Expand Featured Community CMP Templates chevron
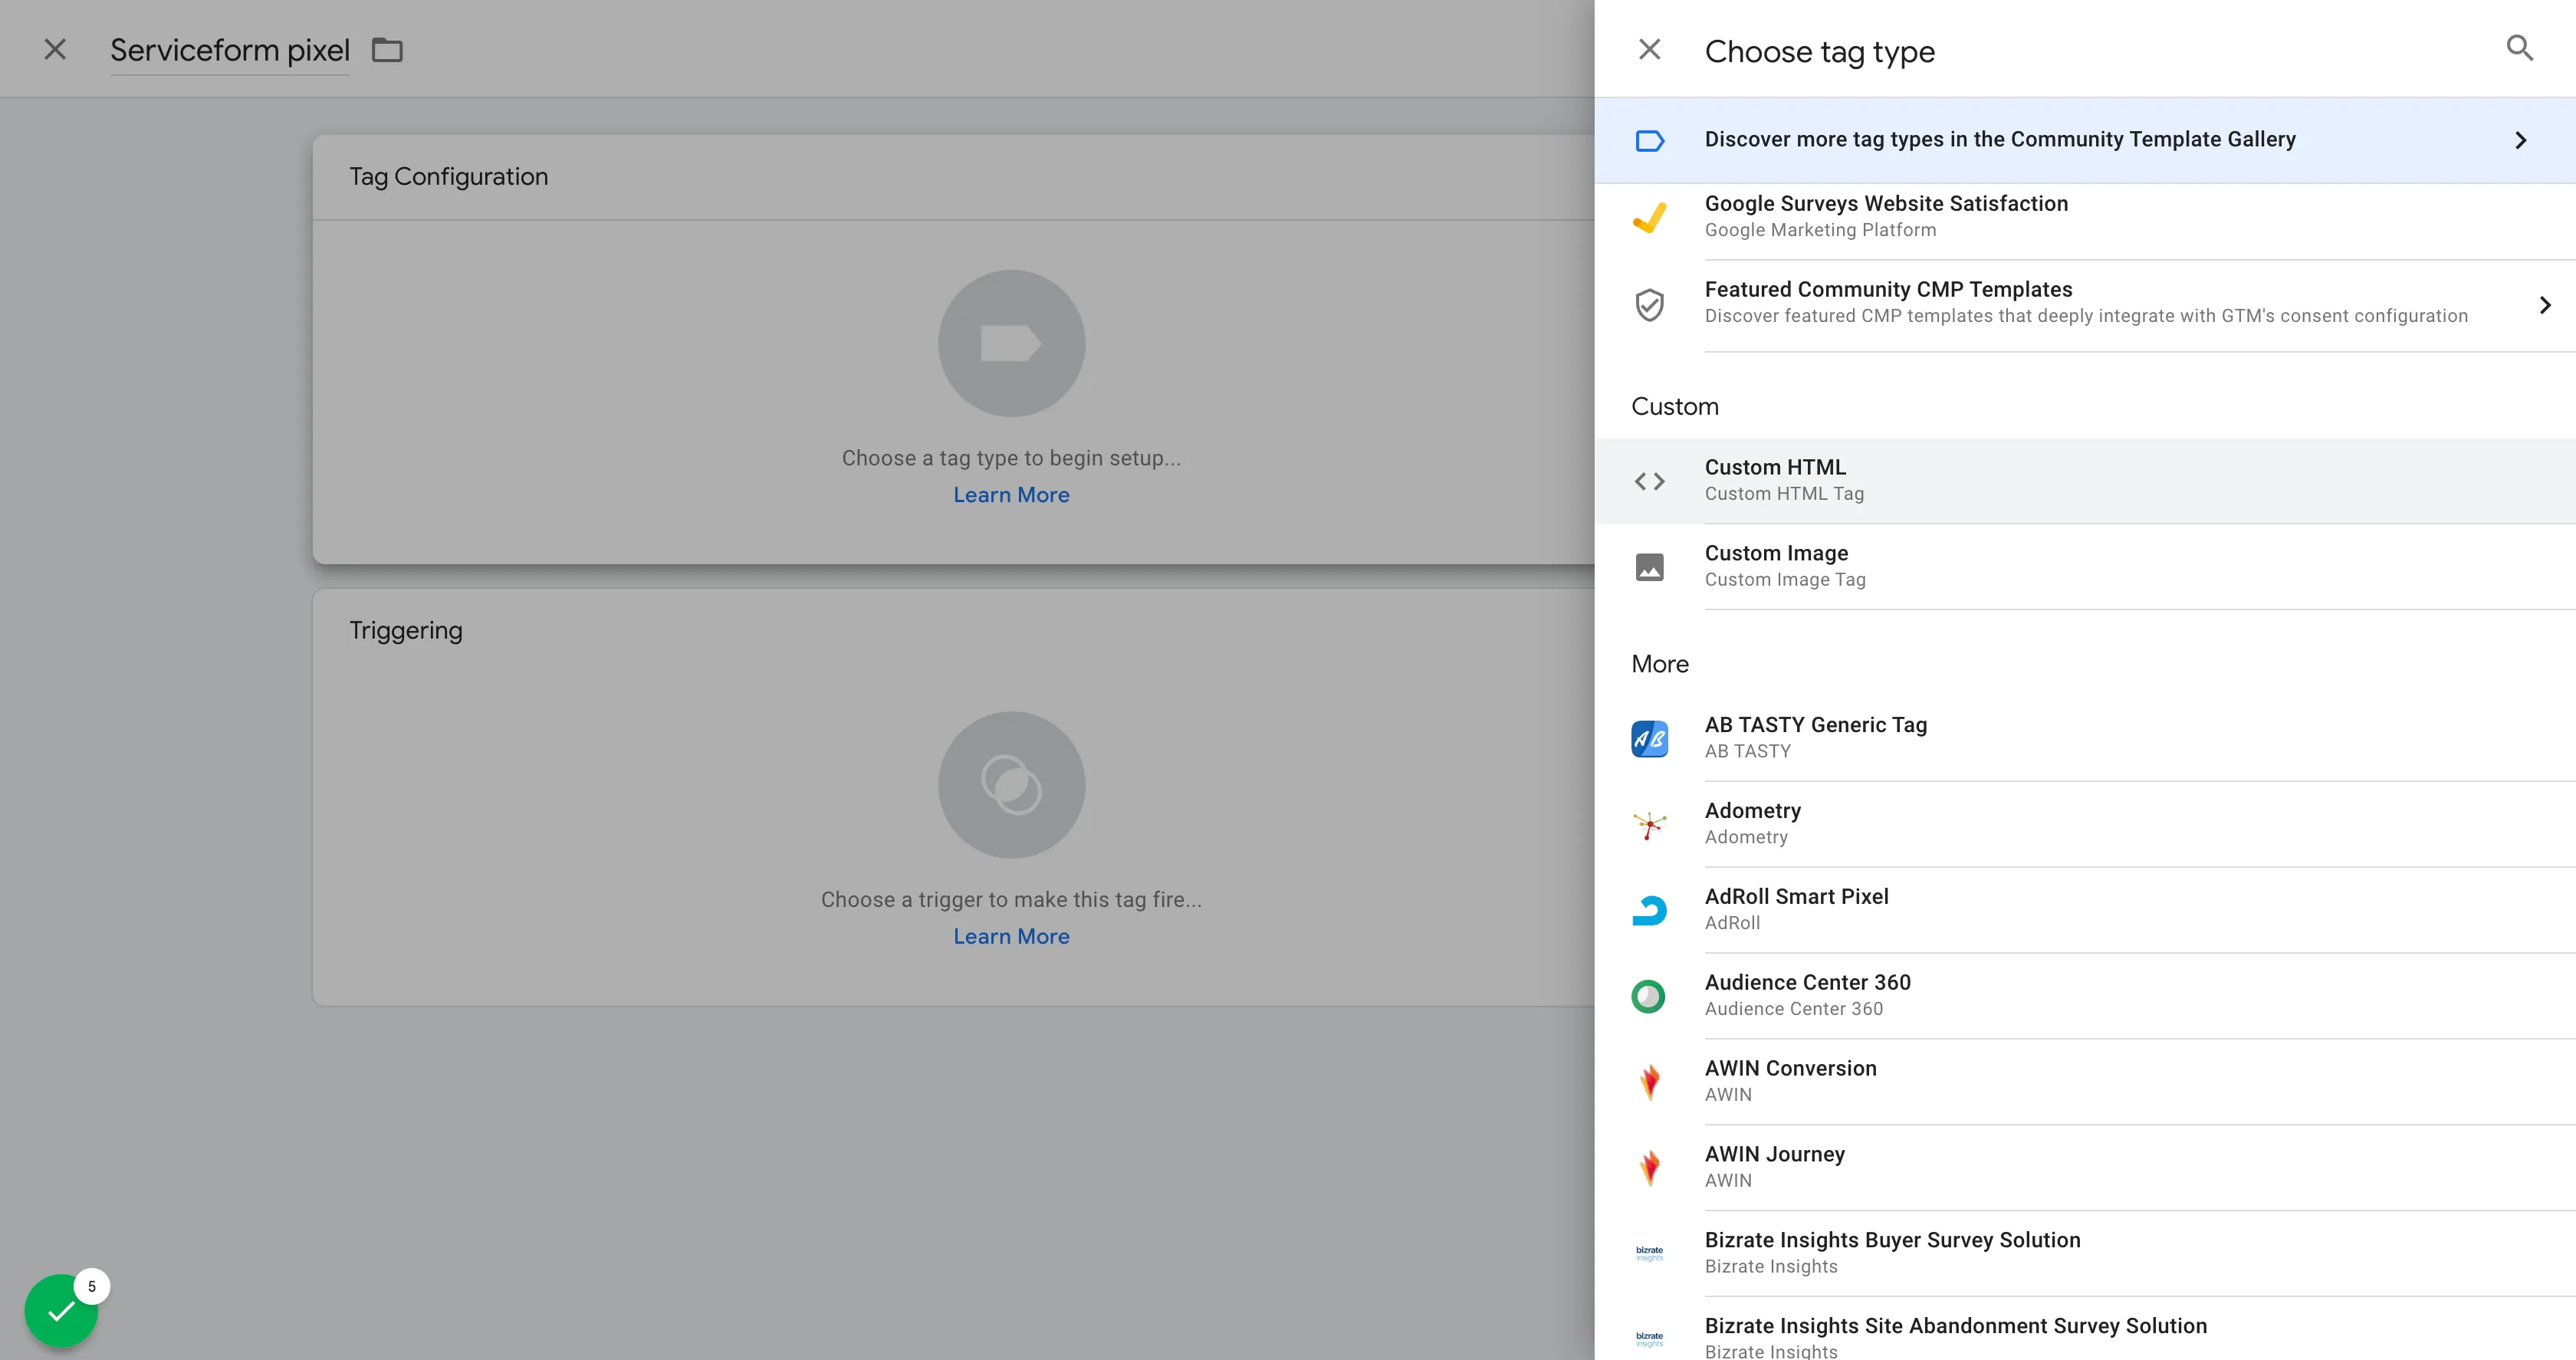2576x1360 pixels. 2545,305
